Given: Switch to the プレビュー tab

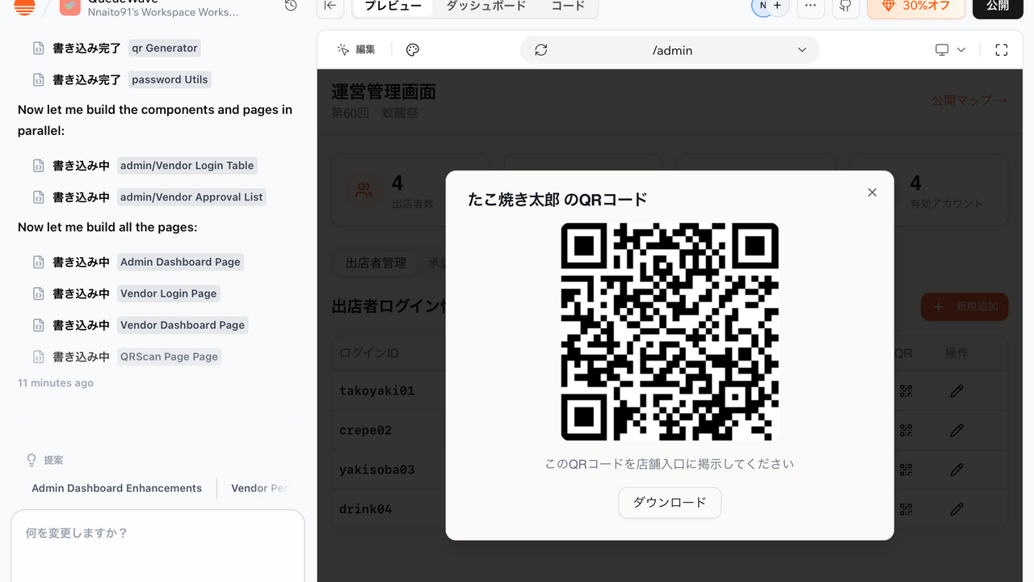Looking at the screenshot, I should pyautogui.click(x=393, y=6).
